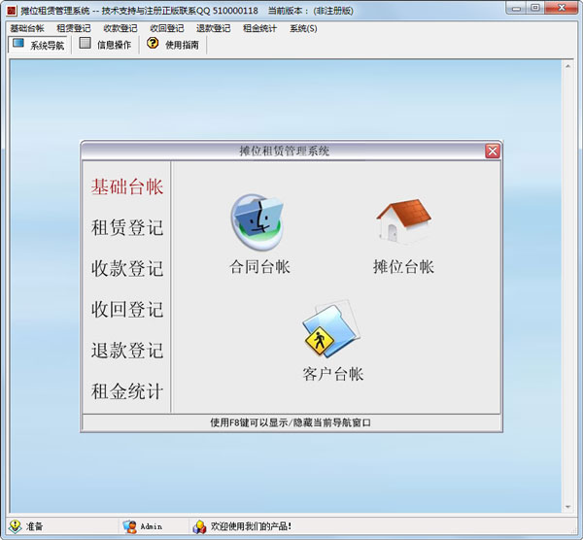This screenshot has width=583, height=540.
Task: Click the Admin user status icon
Action: tap(129, 526)
